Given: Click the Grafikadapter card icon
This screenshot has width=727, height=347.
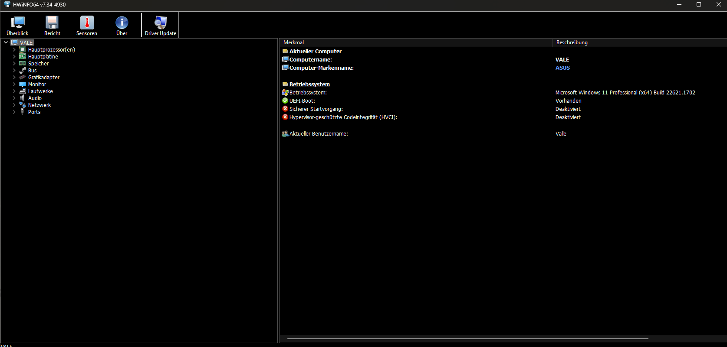Looking at the screenshot, I should coord(23,77).
